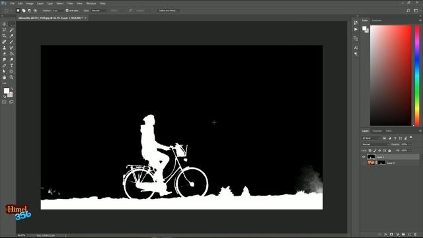Toggle lock transparent pixels

(x=370, y=151)
